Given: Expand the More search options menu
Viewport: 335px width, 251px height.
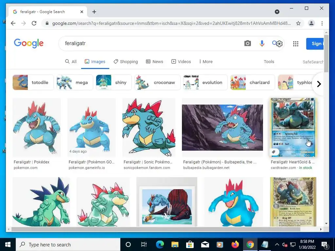Looking at the screenshot, I should [x=206, y=61].
